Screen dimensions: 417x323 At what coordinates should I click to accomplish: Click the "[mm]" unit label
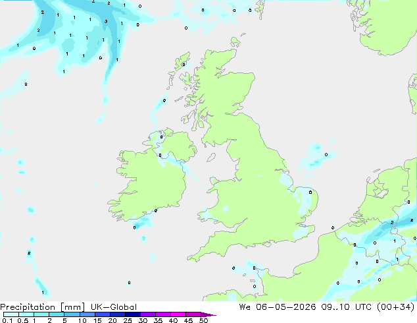click(72, 307)
